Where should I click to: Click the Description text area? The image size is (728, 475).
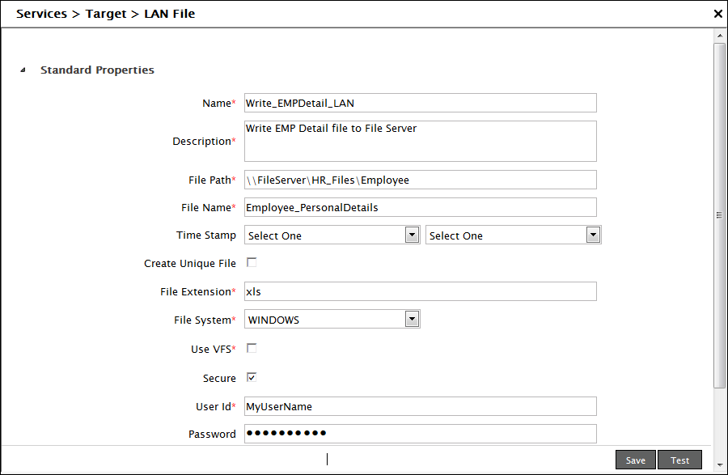pos(420,142)
